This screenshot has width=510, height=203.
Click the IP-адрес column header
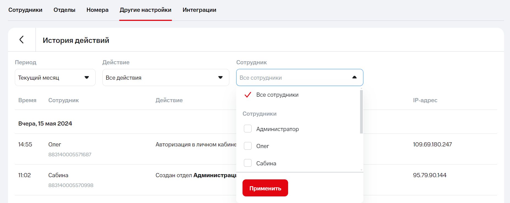point(425,100)
